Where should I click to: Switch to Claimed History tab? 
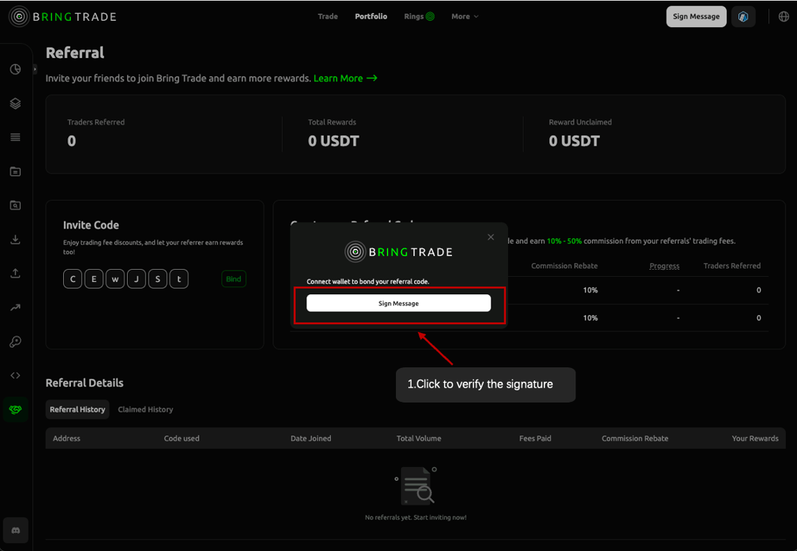(146, 409)
